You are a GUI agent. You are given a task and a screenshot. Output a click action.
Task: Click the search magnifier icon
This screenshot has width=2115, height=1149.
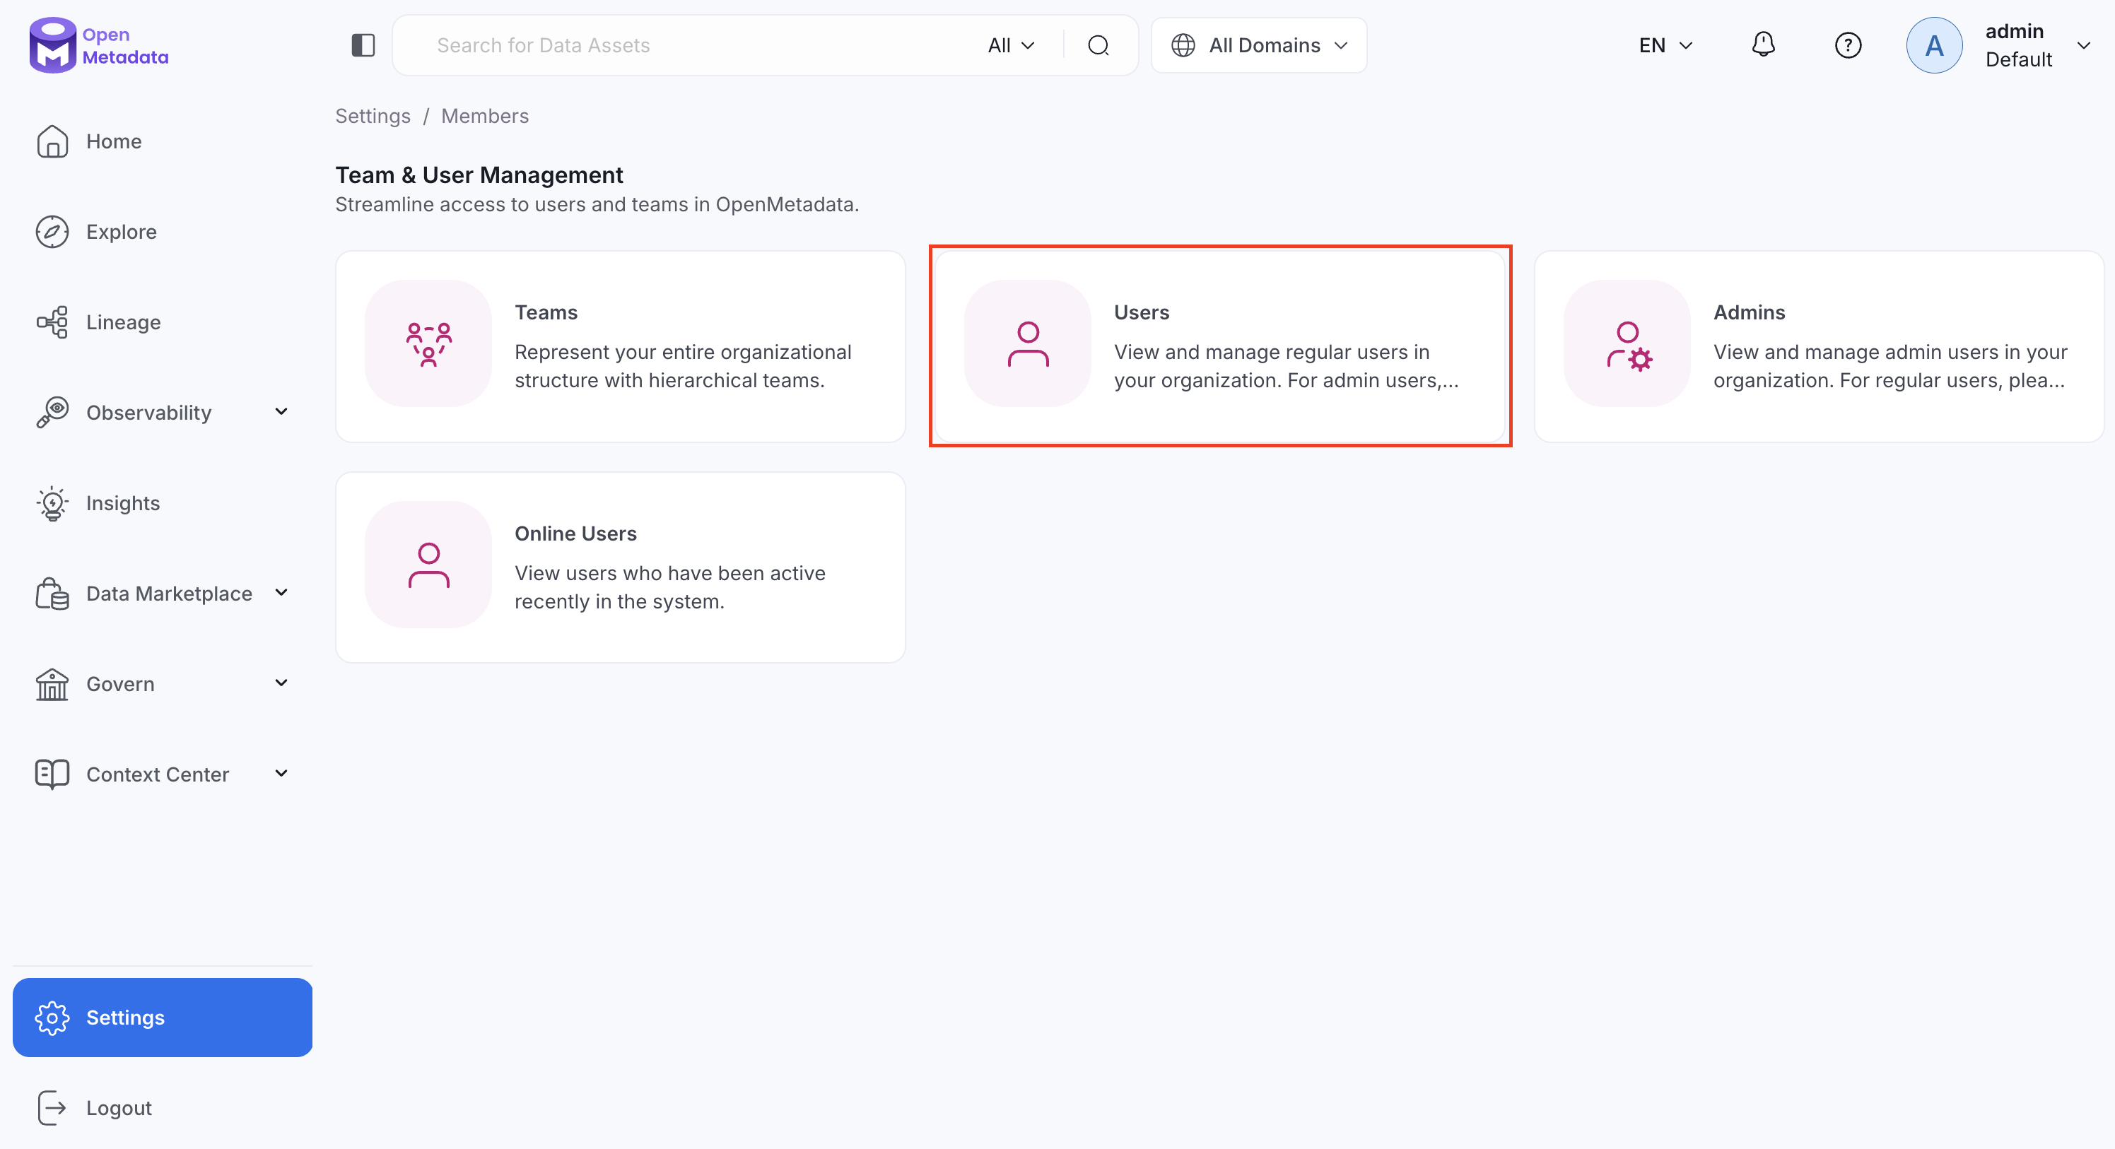coord(1098,45)
